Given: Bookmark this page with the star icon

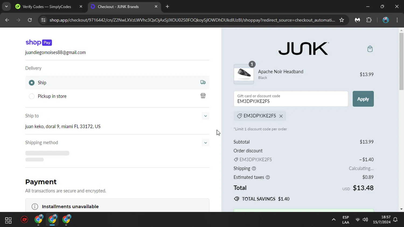Looking at the screenshot, I should click(x=342, y=20).
